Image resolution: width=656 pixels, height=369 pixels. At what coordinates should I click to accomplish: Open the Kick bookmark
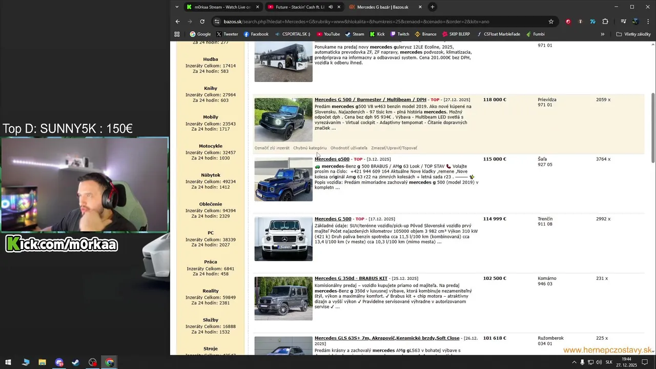coord(377,34)
